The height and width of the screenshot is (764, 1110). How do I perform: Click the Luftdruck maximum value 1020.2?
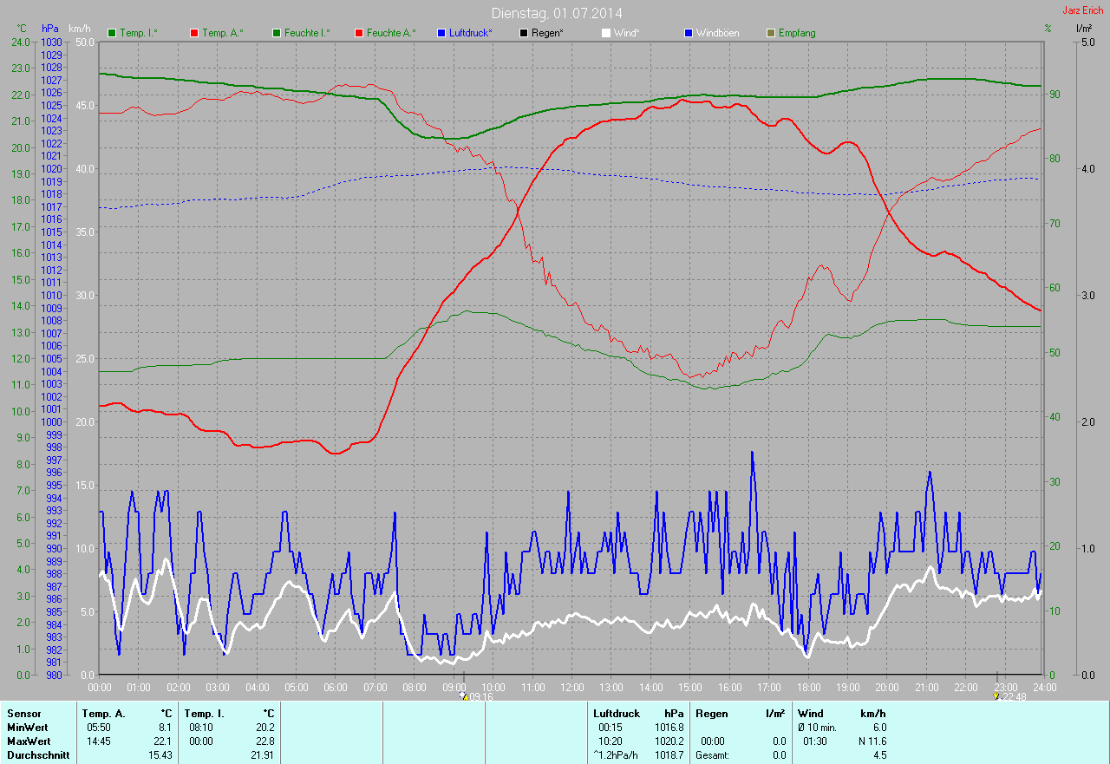(668, 741)
